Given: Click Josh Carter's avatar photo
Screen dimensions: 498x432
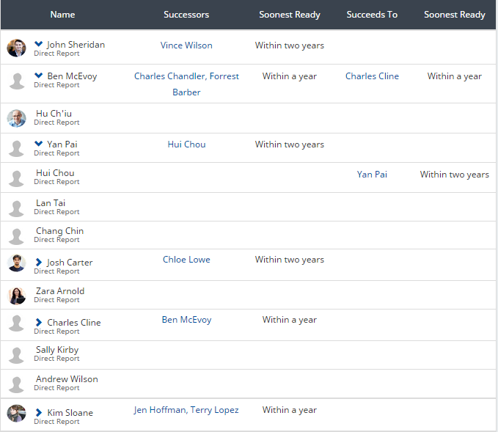Looking at the screenshot, I should pyautogui.click(x=16, y=263).
